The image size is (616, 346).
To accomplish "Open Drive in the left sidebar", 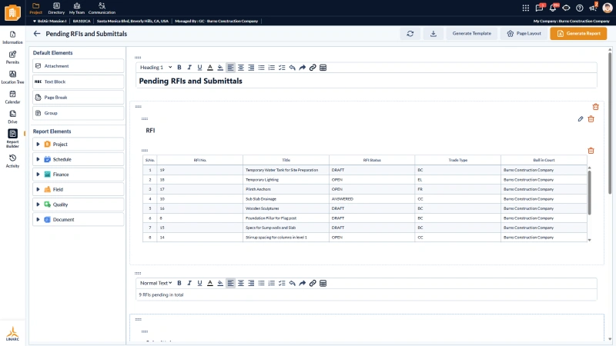I will (12, 117).
